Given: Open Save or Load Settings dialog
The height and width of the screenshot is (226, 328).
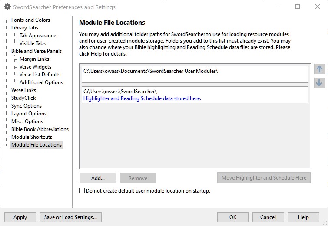Looking at the screenshot, I should coord(70,217).
